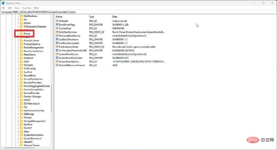
Task: Select the ServiceGroupOrder key
Action: [34, 90]
